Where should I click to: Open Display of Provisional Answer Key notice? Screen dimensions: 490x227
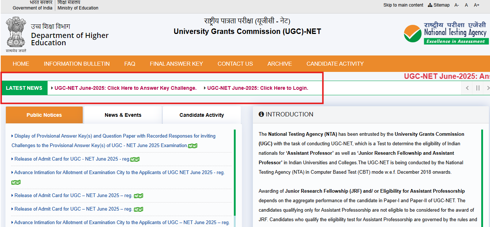coord(113,141)
